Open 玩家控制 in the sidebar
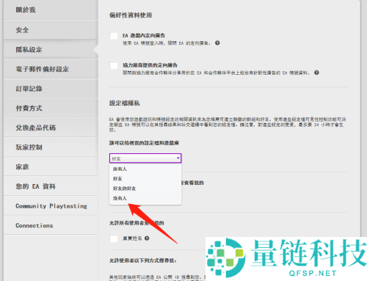Viewport: 367px width, 281px height. (51, 147)
